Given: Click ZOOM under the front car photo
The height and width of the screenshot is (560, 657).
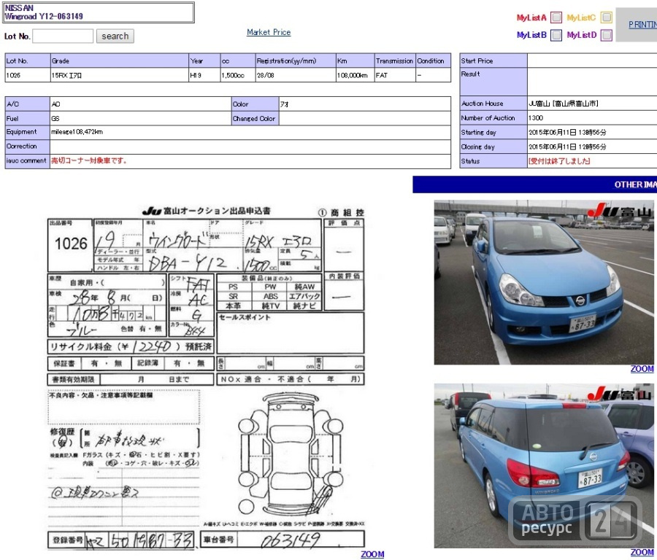Looking at the screenshot, I should click(642, 369).
